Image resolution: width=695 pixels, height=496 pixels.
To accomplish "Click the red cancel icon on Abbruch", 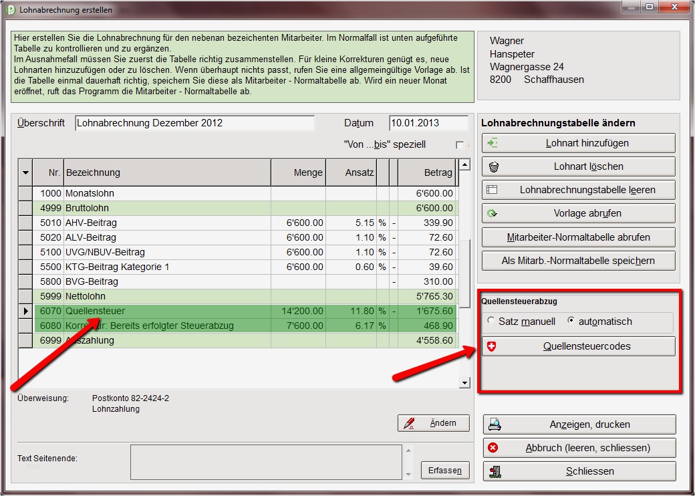I will (x=493, y=448).
